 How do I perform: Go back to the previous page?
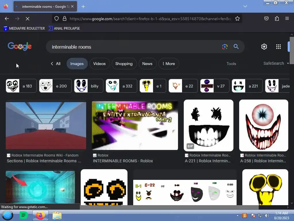point(7,19)
